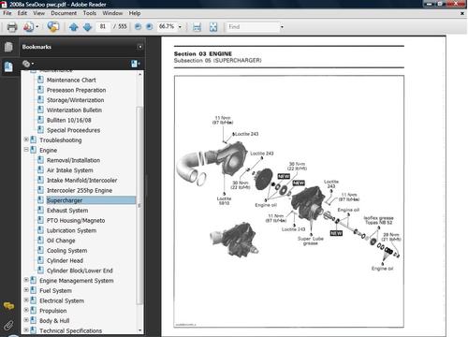Click the page number field showing 81

tap(103, 27)
